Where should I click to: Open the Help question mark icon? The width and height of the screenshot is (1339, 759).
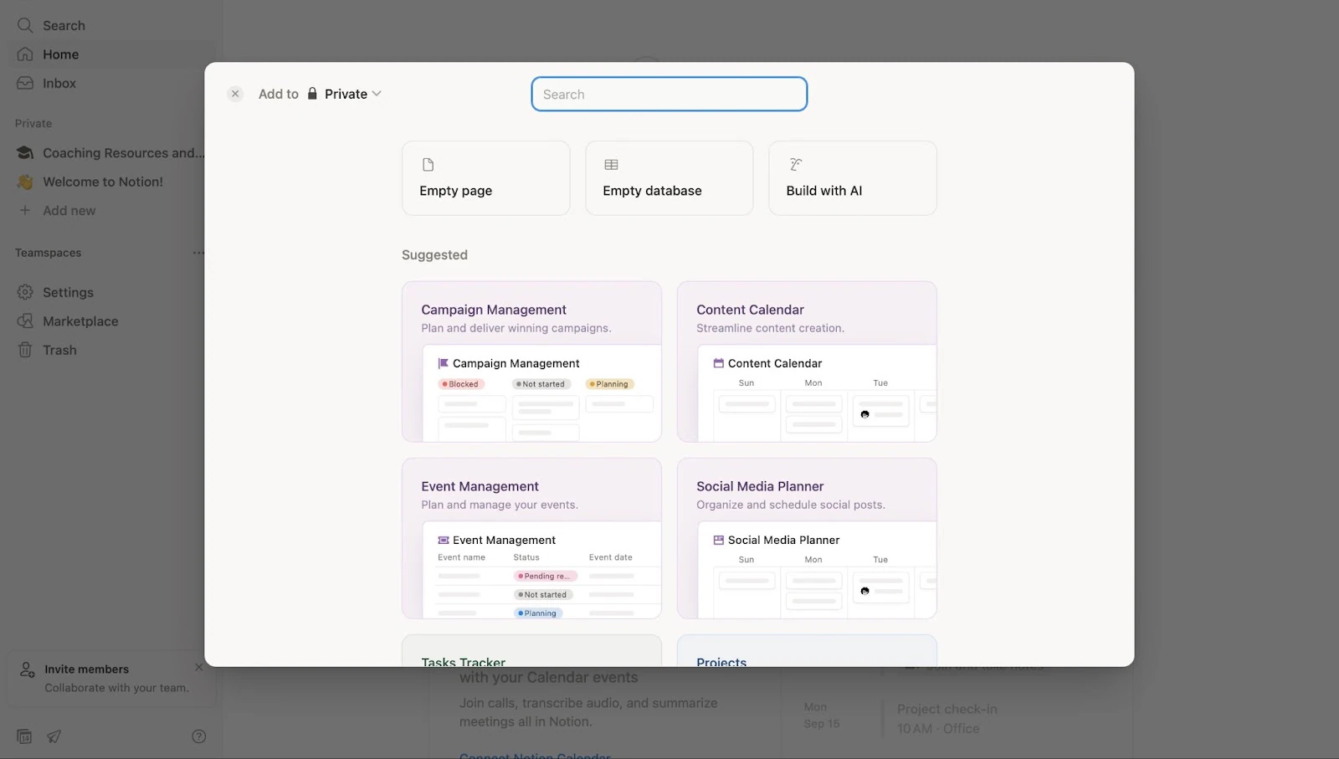pos(198,736)
